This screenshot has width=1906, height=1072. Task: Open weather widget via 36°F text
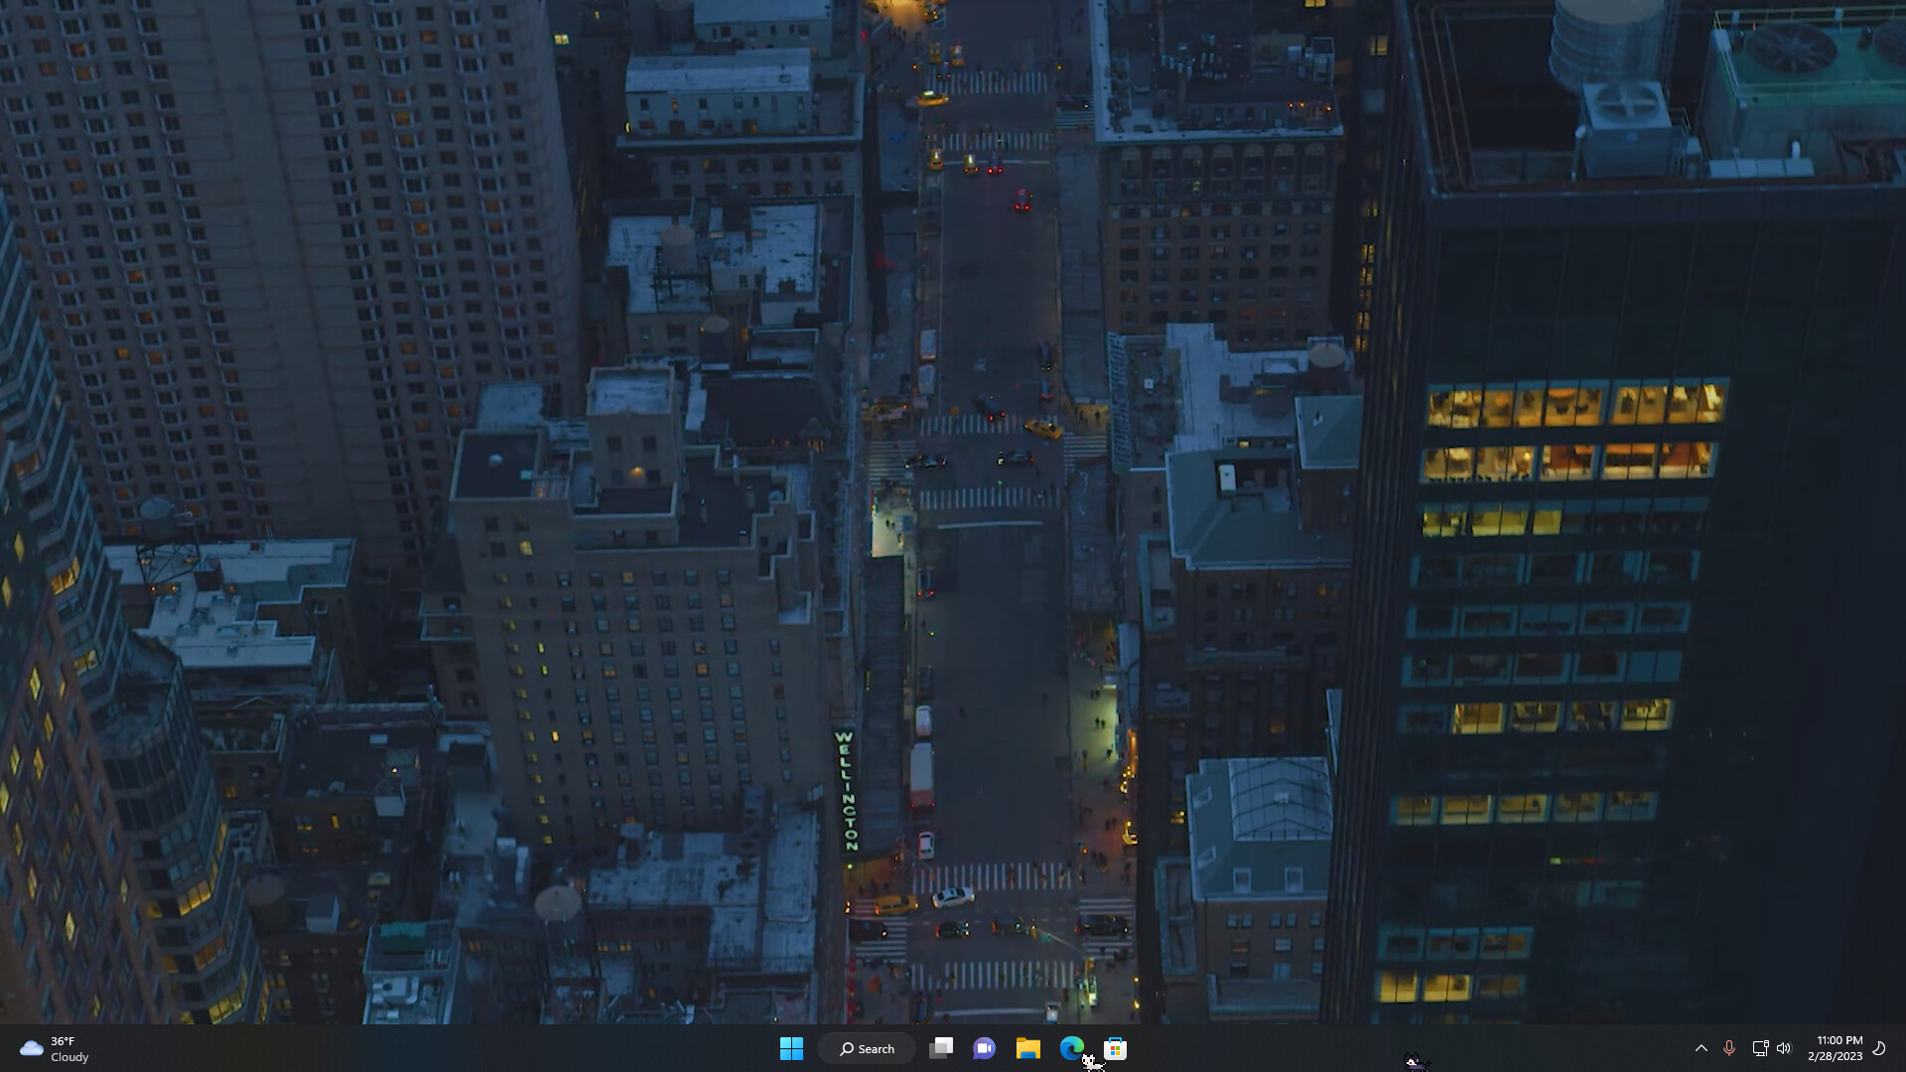(64, 1041)
